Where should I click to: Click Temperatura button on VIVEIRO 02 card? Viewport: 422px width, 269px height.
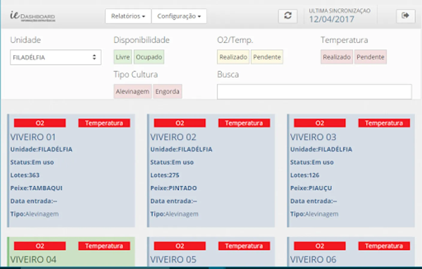click(x=244, y=123)
